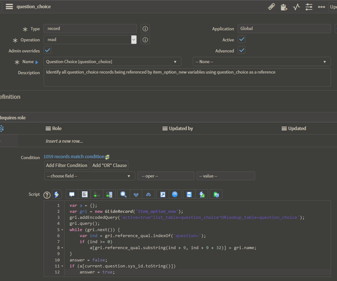Image resolution: width=337 pixels, height=281 pixels.
Task: Click the Add Filter Condition button
Action: (67, 165)
